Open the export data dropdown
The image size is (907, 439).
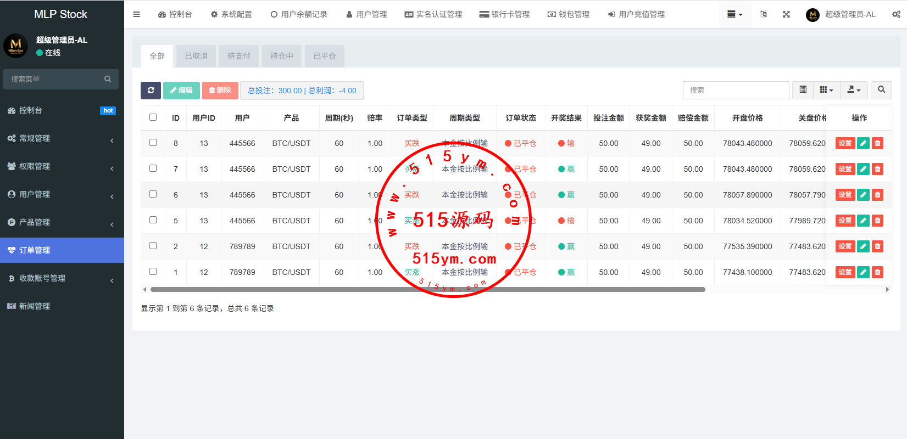tap(854, 90)
